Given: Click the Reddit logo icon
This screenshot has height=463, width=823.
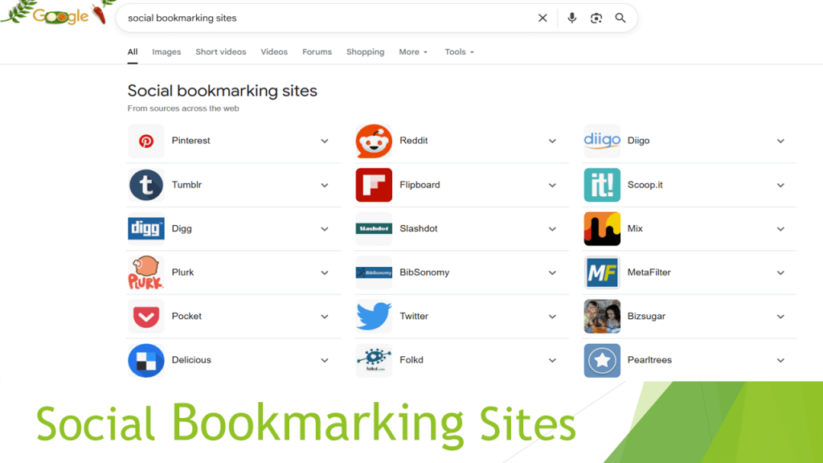Looking at the screenshot, I should pyautogui.click(x=374, y=141).
